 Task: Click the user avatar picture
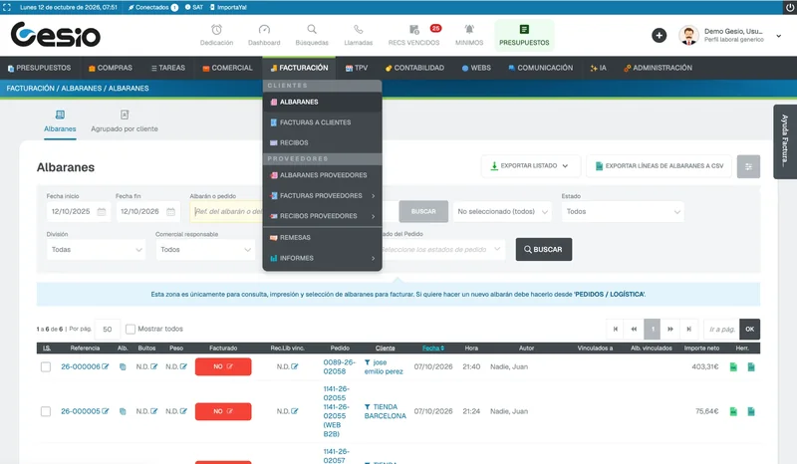pyautogui.click(x=688, y=36)
